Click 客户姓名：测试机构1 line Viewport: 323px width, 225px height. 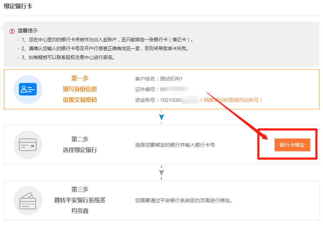pos(159,79)
